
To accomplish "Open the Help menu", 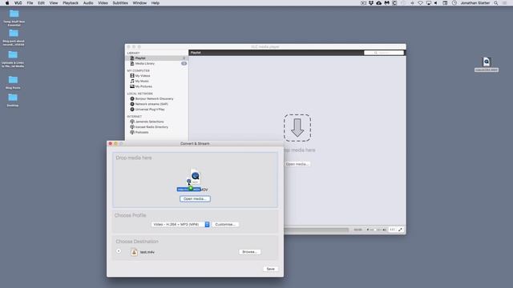I will (x=155, y=3).
